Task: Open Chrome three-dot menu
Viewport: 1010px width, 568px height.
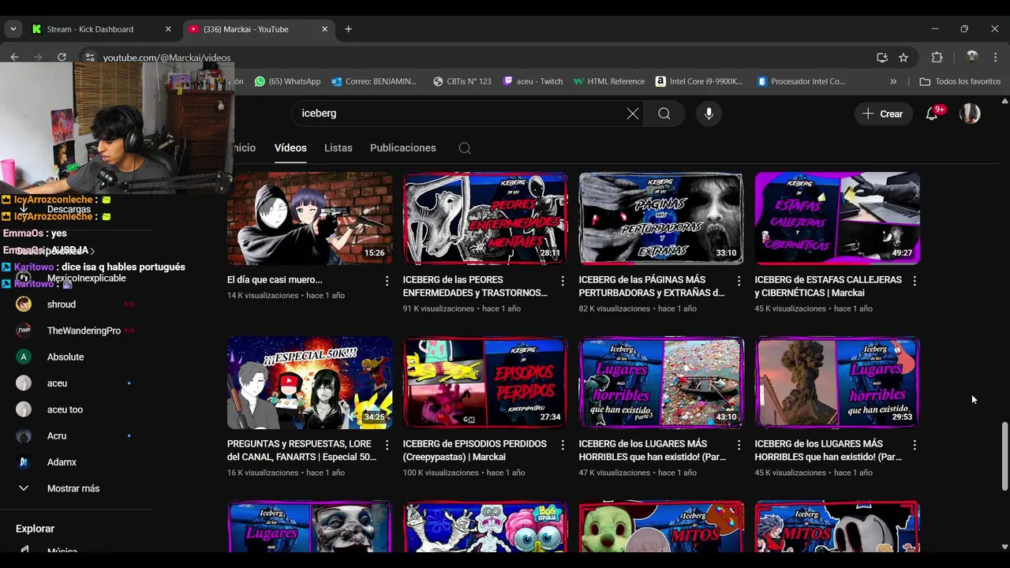Action: pos(996,58)
